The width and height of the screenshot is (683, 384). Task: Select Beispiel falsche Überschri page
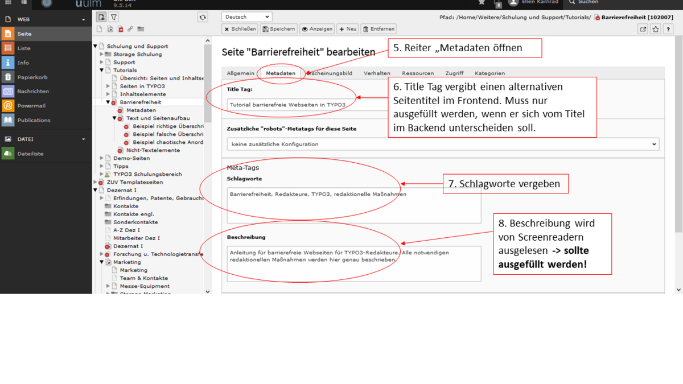168,134
